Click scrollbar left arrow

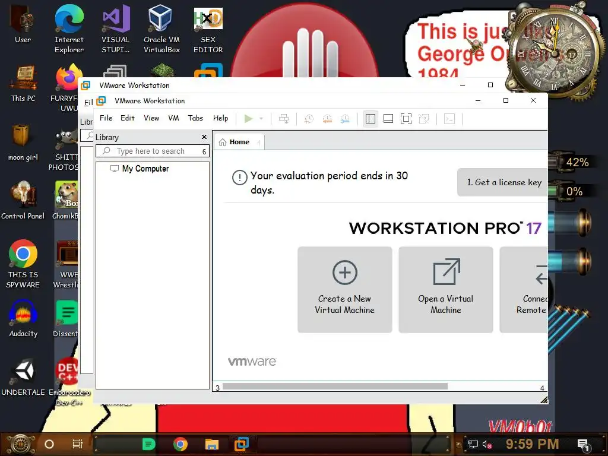(x=217, y=387)
